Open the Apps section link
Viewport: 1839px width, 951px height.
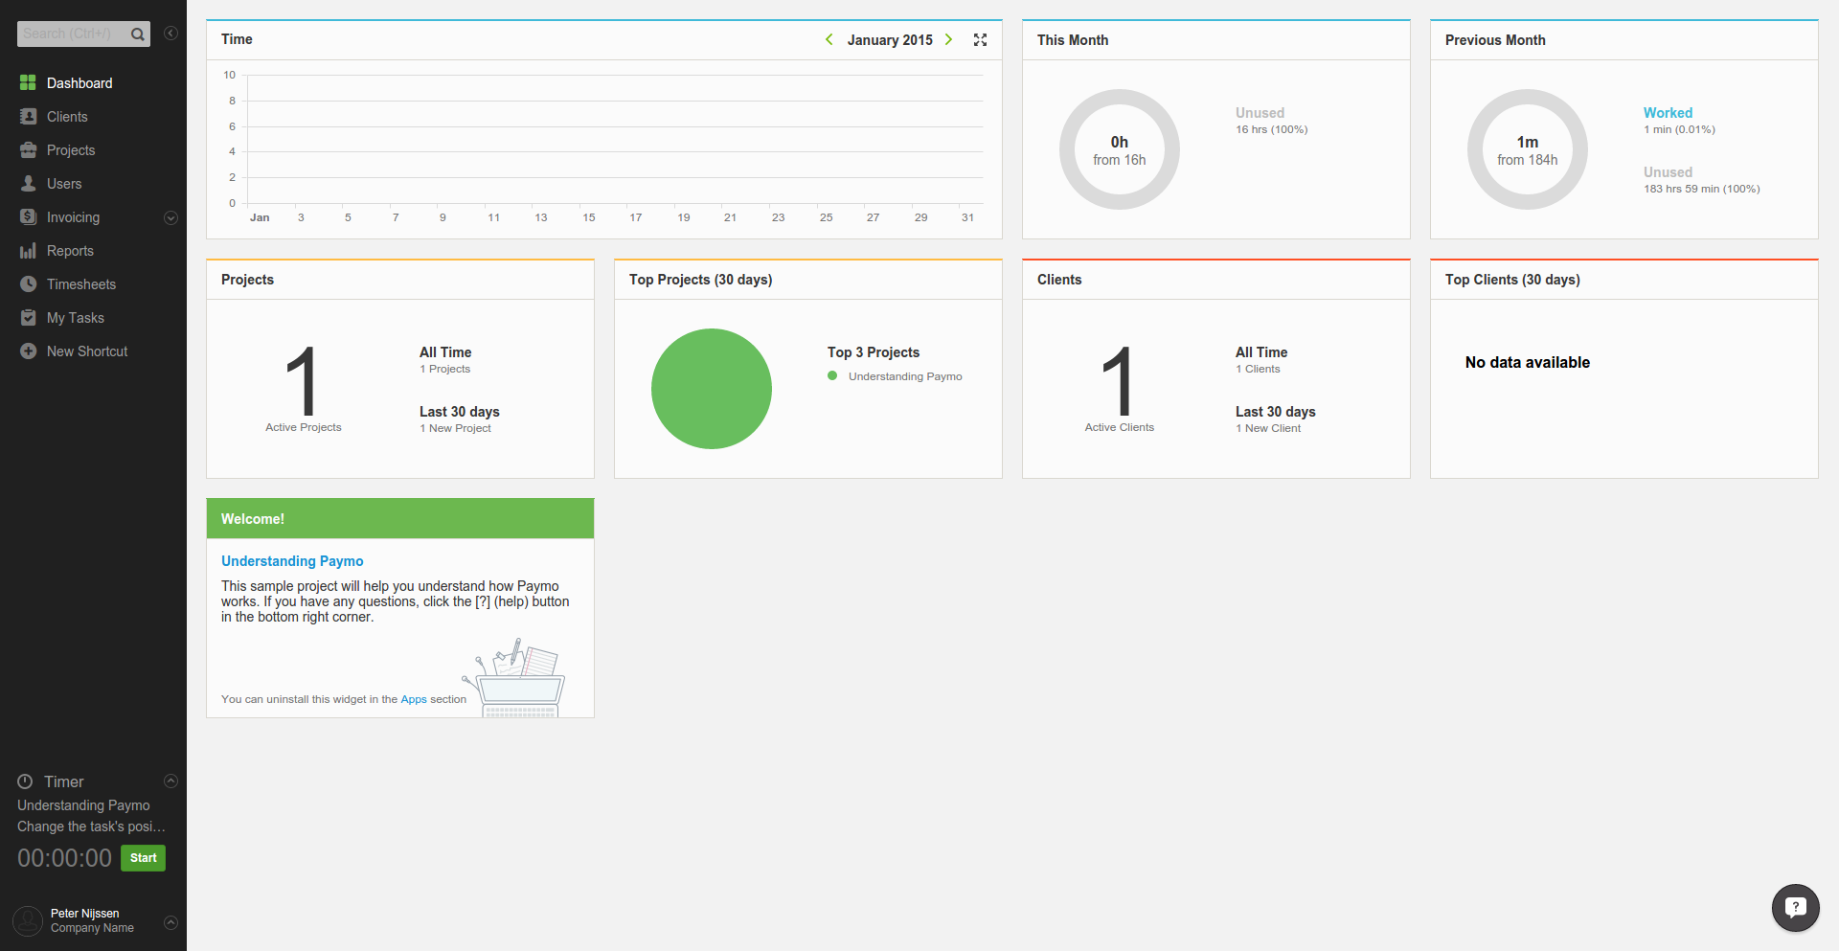413,699
